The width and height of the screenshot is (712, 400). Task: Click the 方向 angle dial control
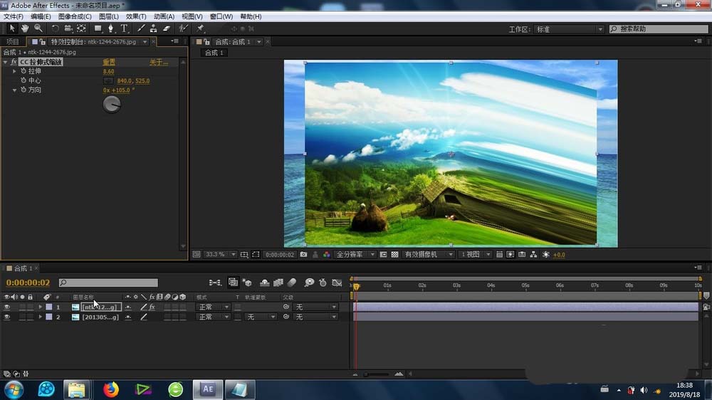tap(112, 104)
